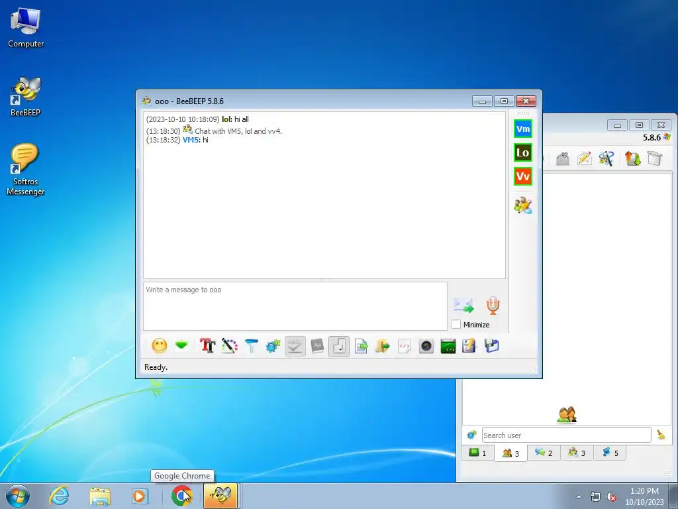
Task: Click the muted speaker volume tray icon
Action: pos(611,497)
